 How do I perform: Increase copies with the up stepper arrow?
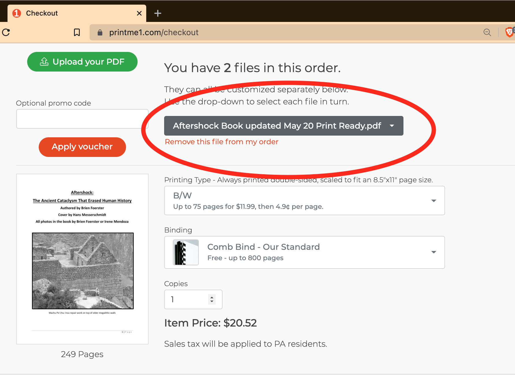click(x=212, y=297)
